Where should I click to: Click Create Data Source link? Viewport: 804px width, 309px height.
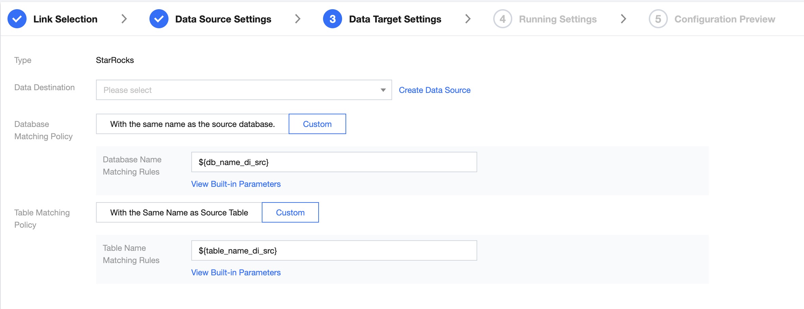tap(434, 90)
